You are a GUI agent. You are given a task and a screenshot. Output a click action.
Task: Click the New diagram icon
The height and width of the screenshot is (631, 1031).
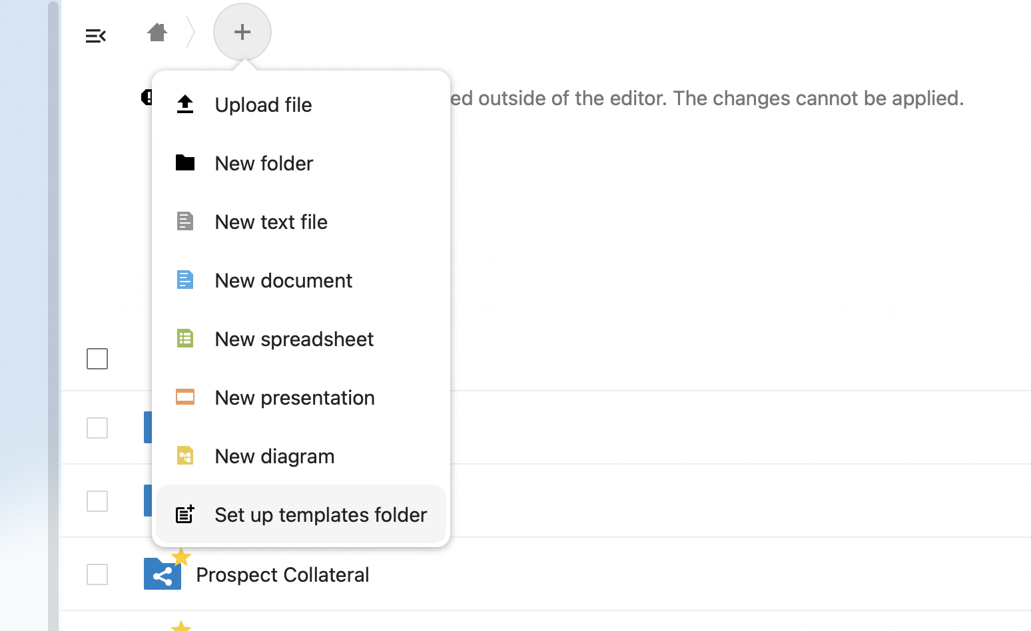184,455
